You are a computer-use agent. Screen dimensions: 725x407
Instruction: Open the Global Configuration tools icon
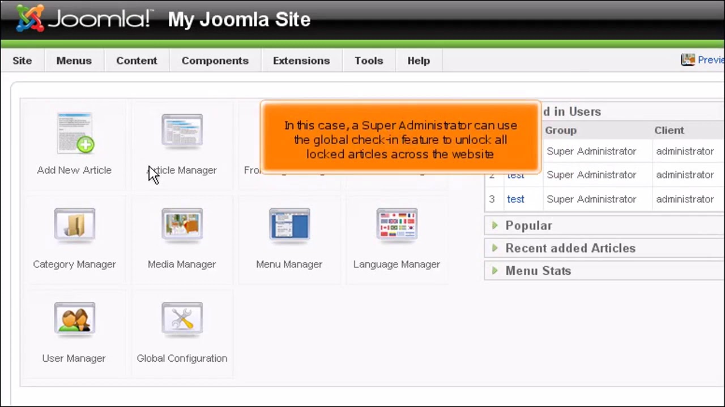pos(182,319)
